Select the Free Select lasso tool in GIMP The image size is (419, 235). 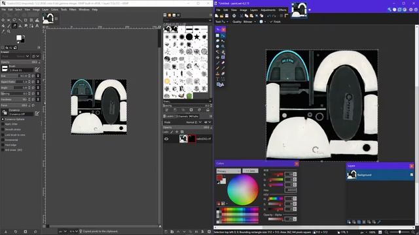click(x=14, y=20)
